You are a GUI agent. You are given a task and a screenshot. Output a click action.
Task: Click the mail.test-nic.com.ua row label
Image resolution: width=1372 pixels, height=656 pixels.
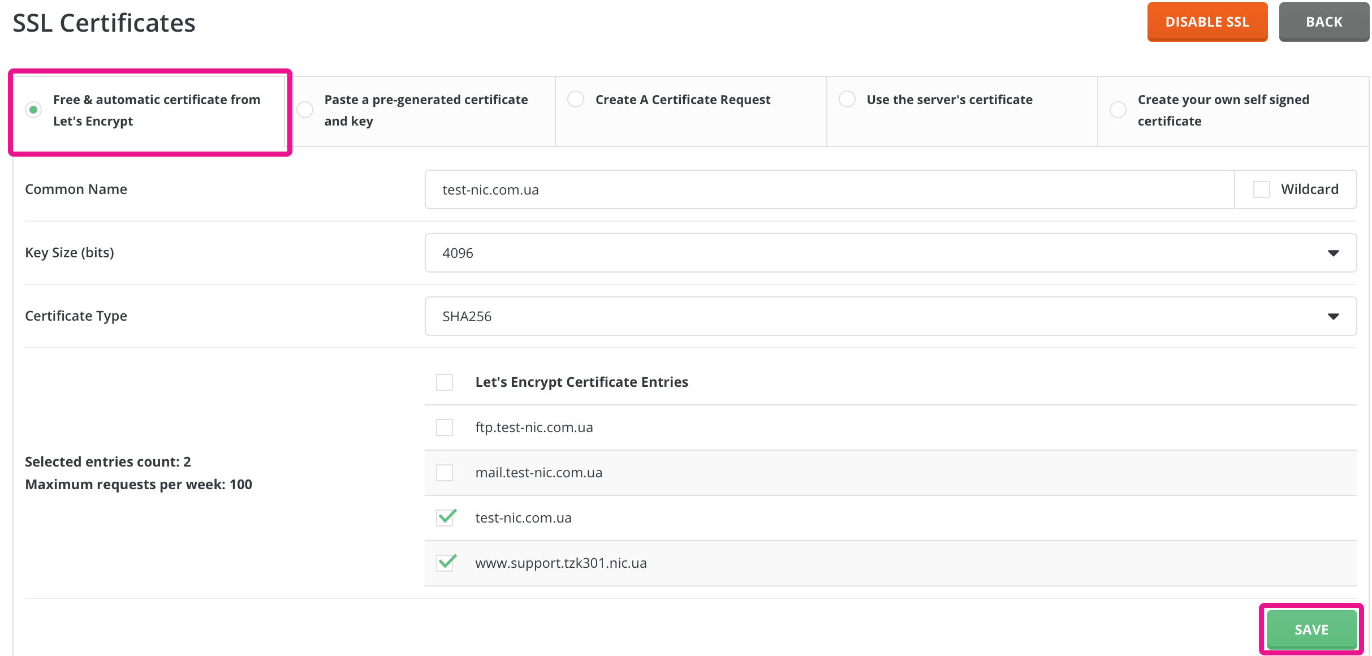click(x=538, y=473)
